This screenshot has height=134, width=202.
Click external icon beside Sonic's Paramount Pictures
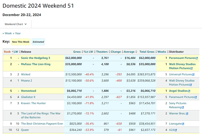tap(197, 58)
